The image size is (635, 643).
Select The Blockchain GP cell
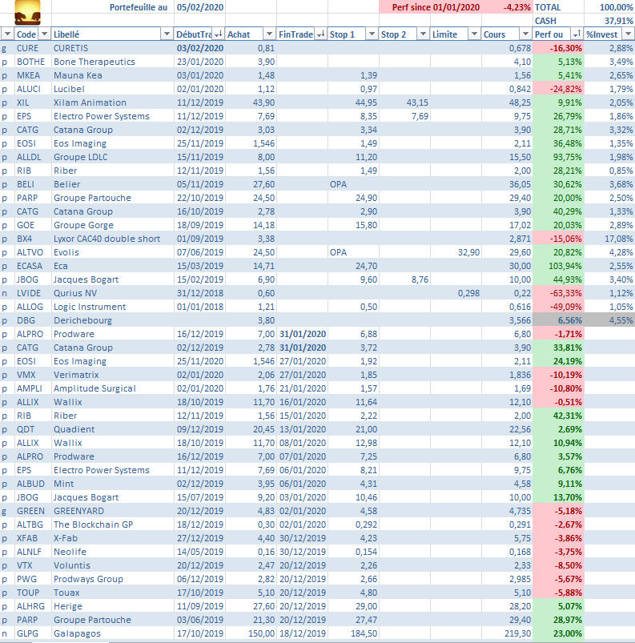[113, 524]
